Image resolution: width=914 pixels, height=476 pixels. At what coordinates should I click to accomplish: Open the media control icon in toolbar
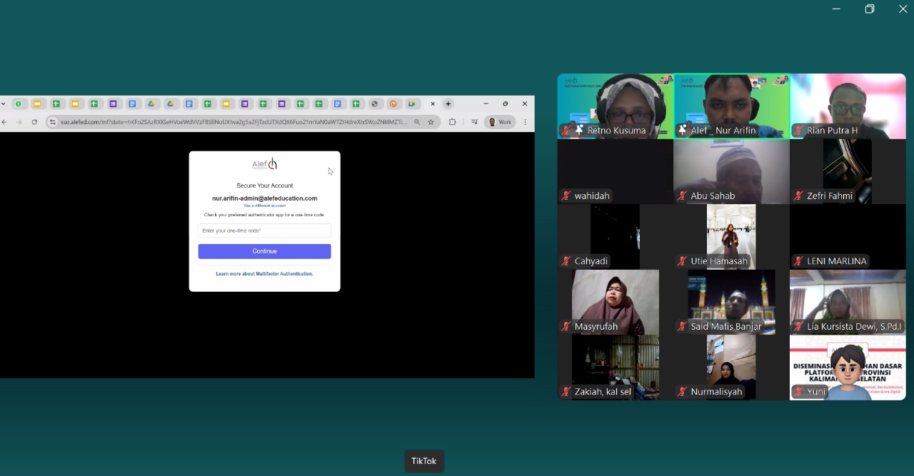point(474,122)
